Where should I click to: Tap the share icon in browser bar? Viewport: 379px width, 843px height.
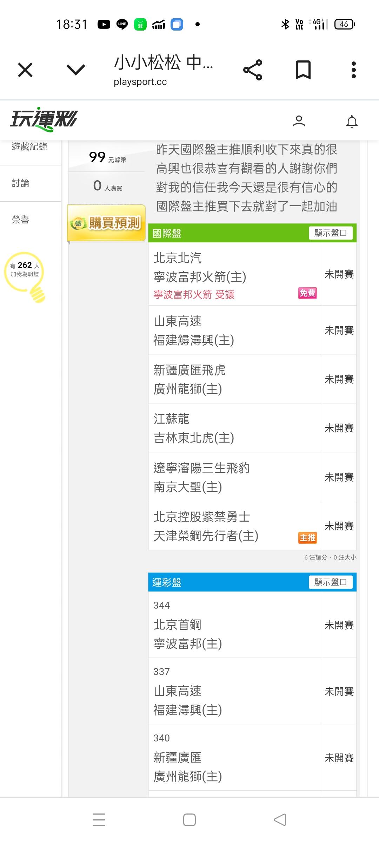(x=253, y=70)
